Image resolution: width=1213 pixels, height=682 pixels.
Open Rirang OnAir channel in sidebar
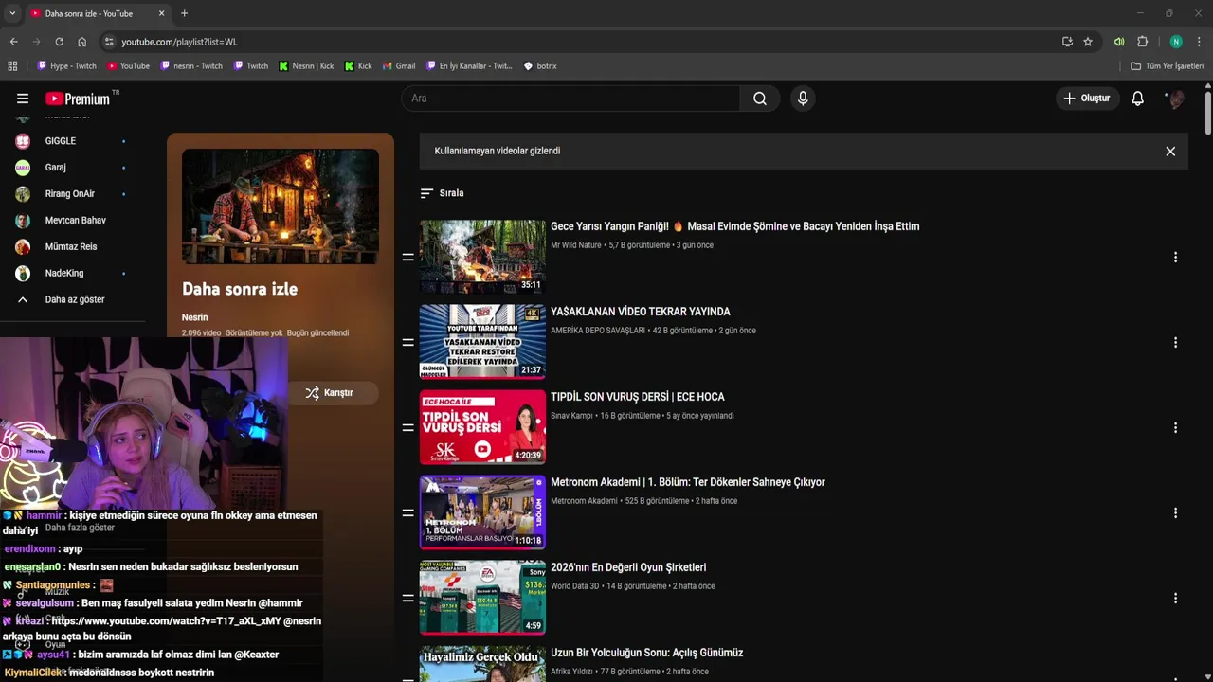[x=71, y=194]
